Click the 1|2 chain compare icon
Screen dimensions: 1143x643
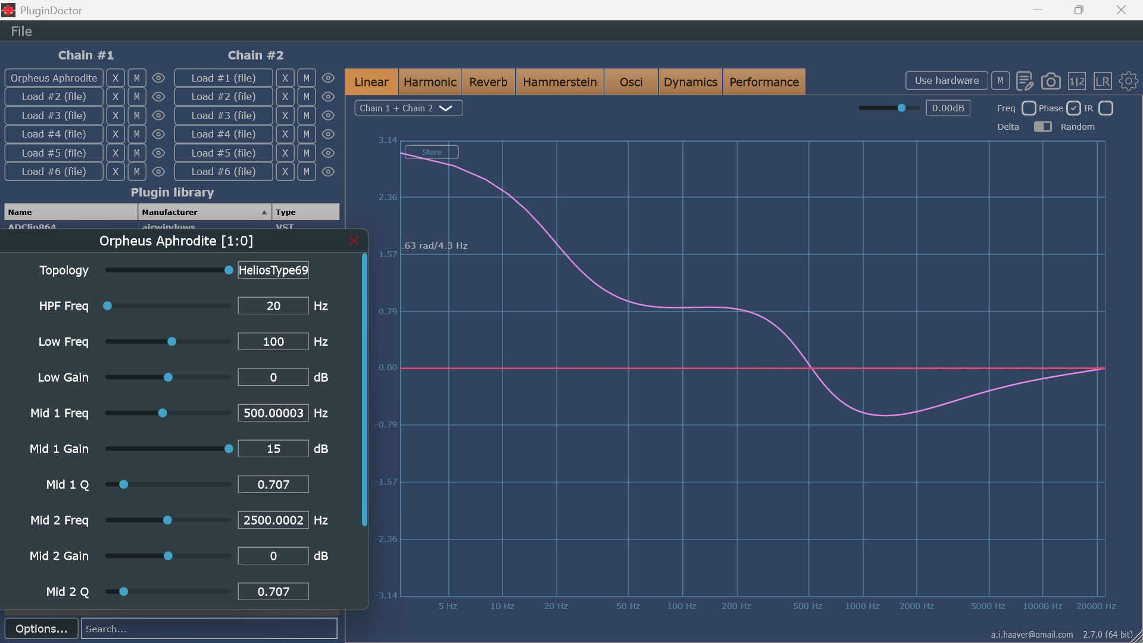(x=1076, y=81)
